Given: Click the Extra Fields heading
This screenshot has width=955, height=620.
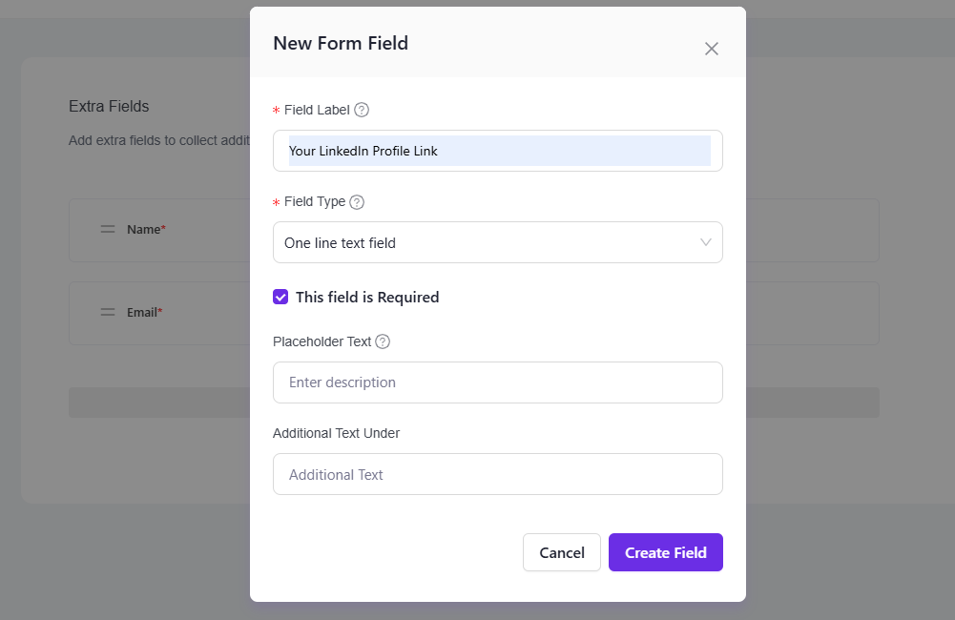Looking at the screenshot, I should click(x=109, y=106).
